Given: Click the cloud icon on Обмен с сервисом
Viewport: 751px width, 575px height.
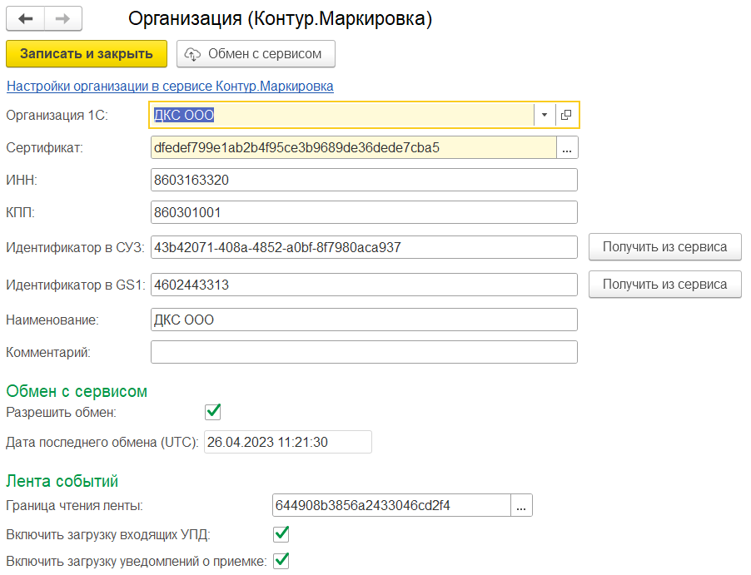Looking at the screenshot, I should point(192,54).
